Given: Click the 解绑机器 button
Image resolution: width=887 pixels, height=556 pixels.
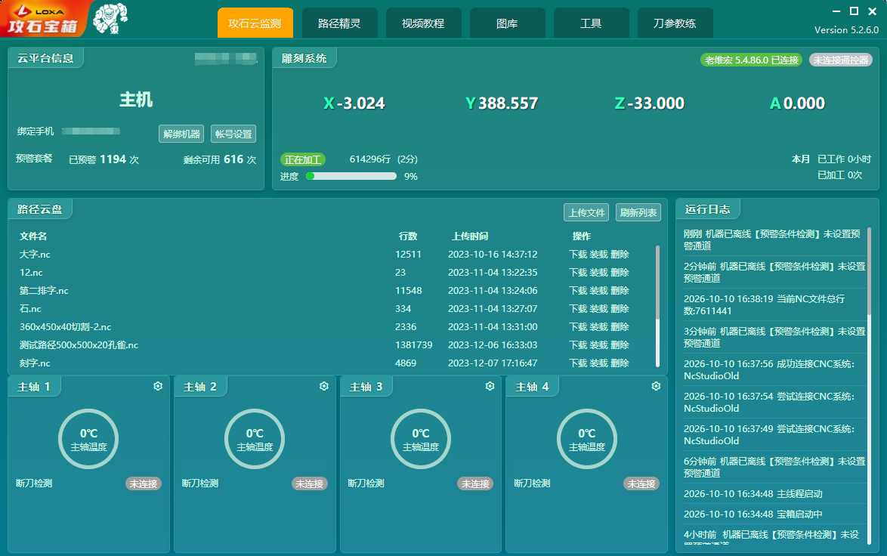Looking at the screenshot, I should coord(181,134).
